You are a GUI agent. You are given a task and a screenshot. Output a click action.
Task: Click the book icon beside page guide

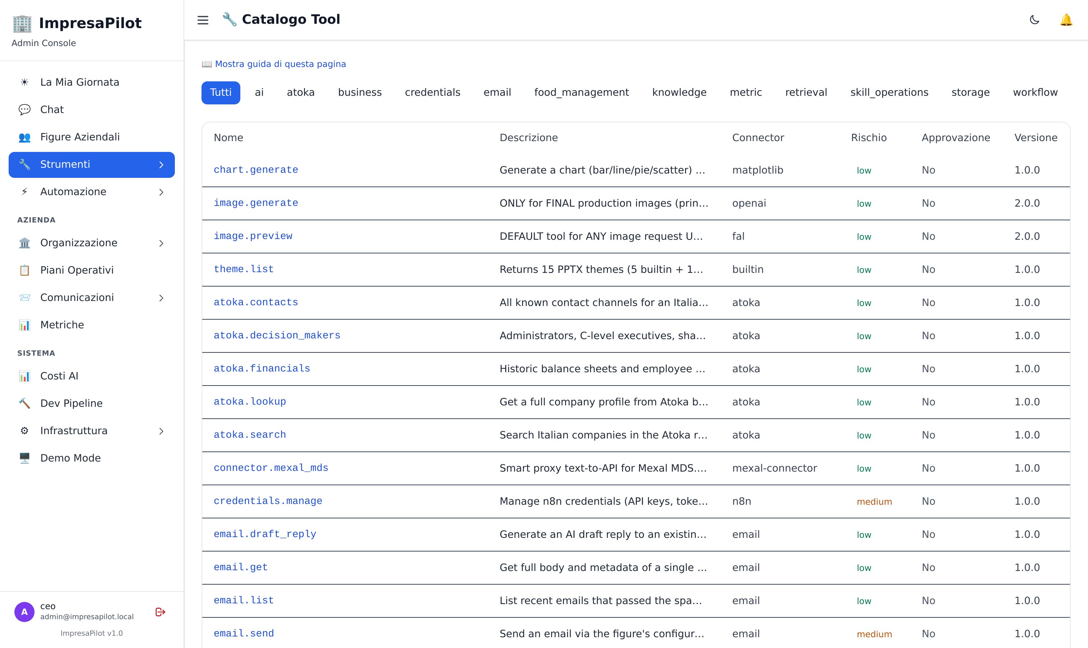click(207, 64)
